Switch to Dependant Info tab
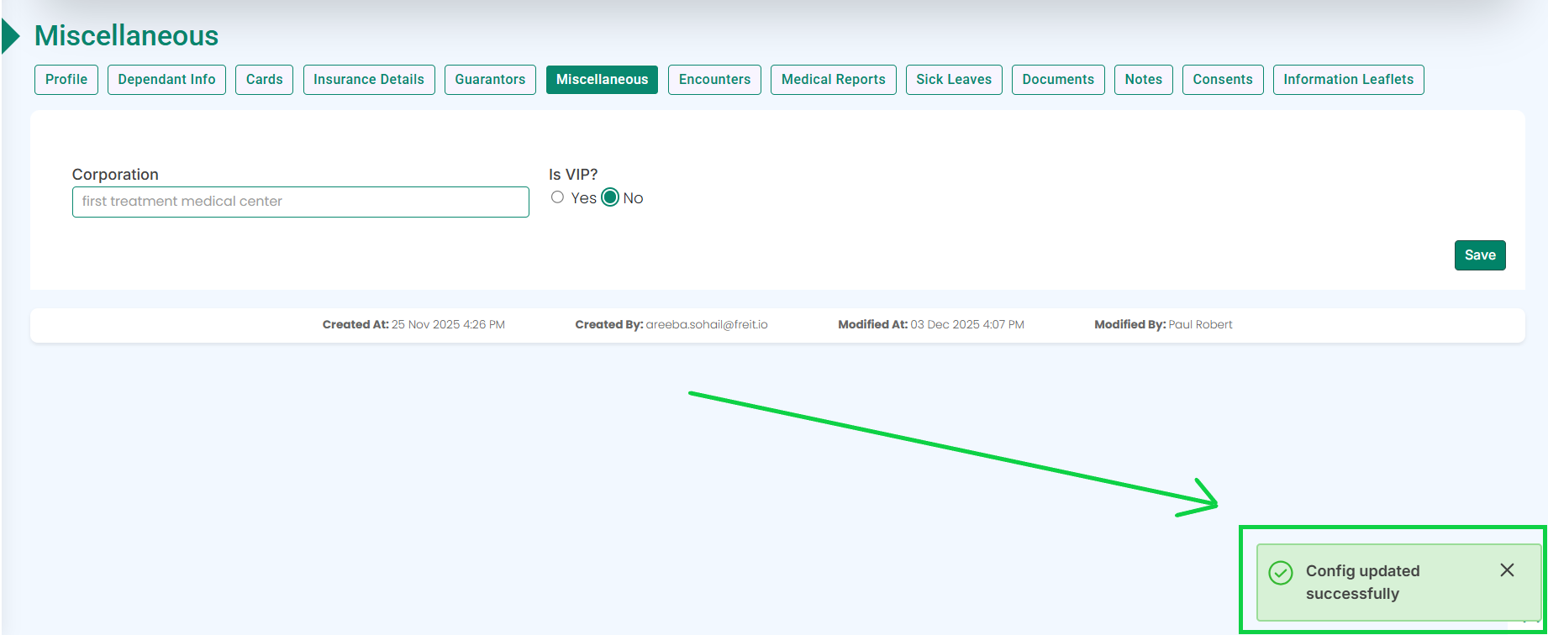The image size is (1548, 635). pos(166,80)
